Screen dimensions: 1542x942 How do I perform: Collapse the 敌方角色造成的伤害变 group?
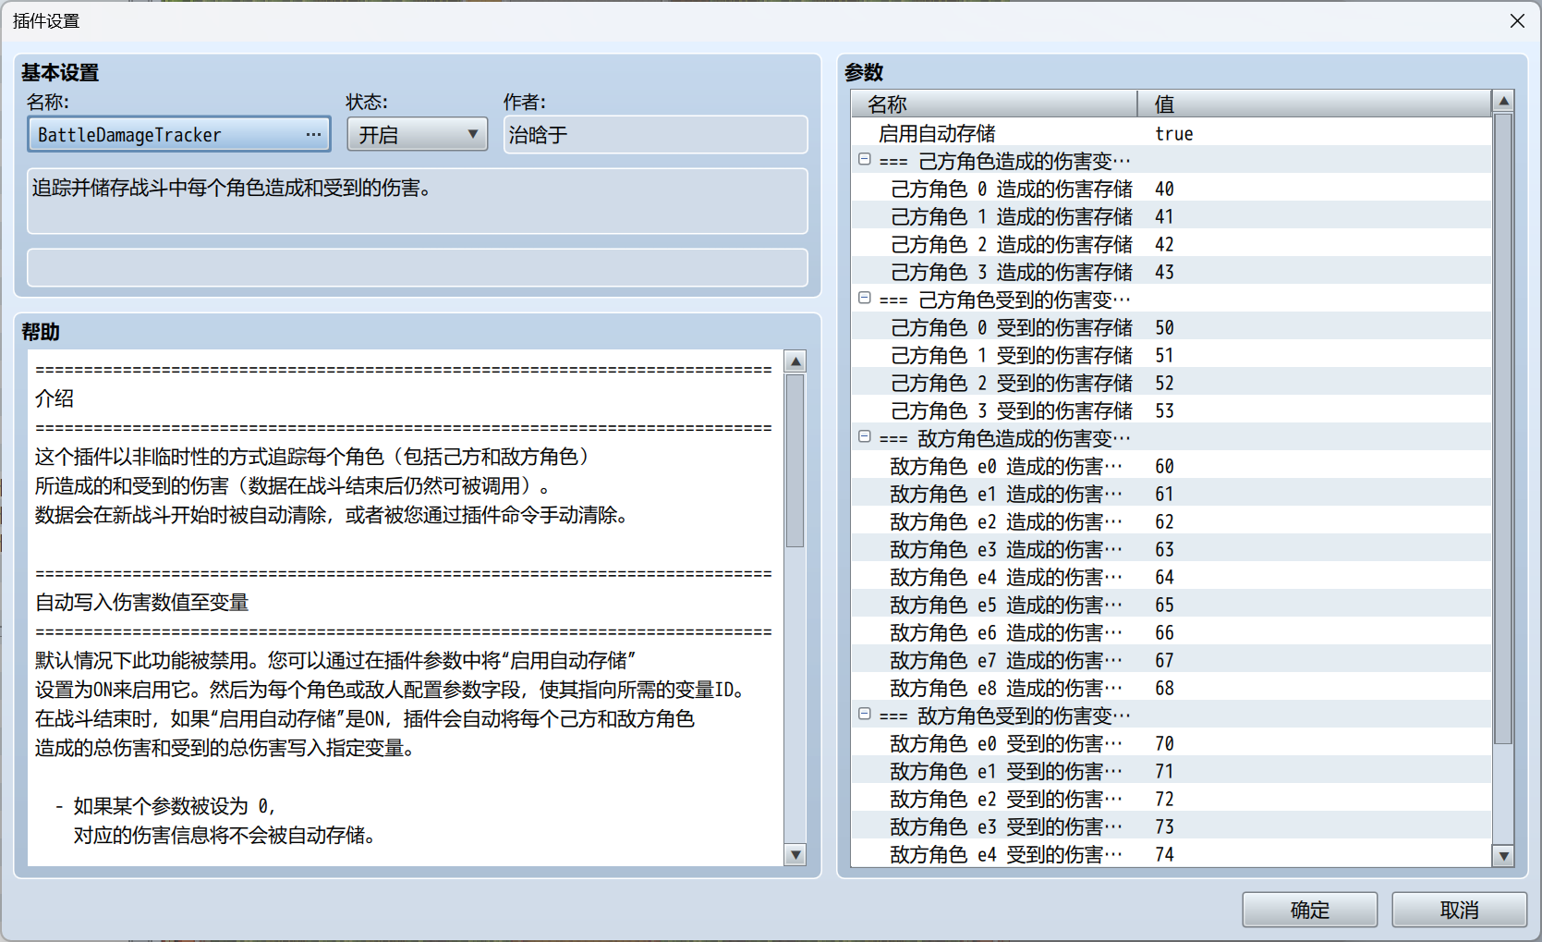tap(865, 436)
